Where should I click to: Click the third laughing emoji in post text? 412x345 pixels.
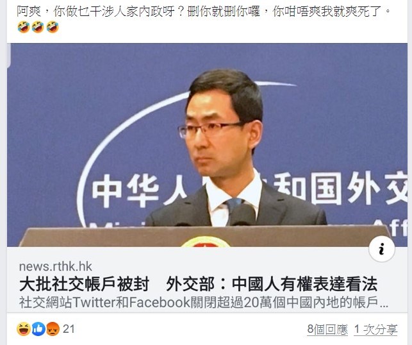[x=53, y=28]
